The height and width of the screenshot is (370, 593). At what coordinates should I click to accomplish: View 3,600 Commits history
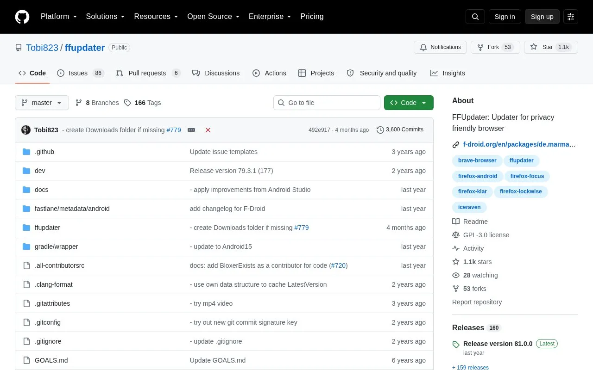pyautogui.click(x=400, y=129)
